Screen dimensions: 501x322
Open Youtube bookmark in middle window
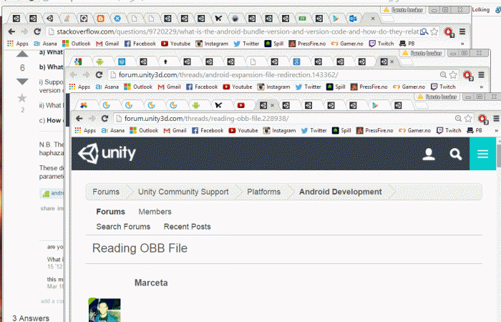point(238,87)
